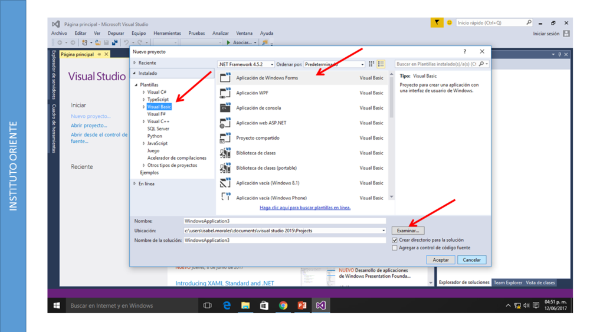Switch templates to small icons view
Image resolution: width=590 pixels, height=332 pixels.
[x=371, y=64]
